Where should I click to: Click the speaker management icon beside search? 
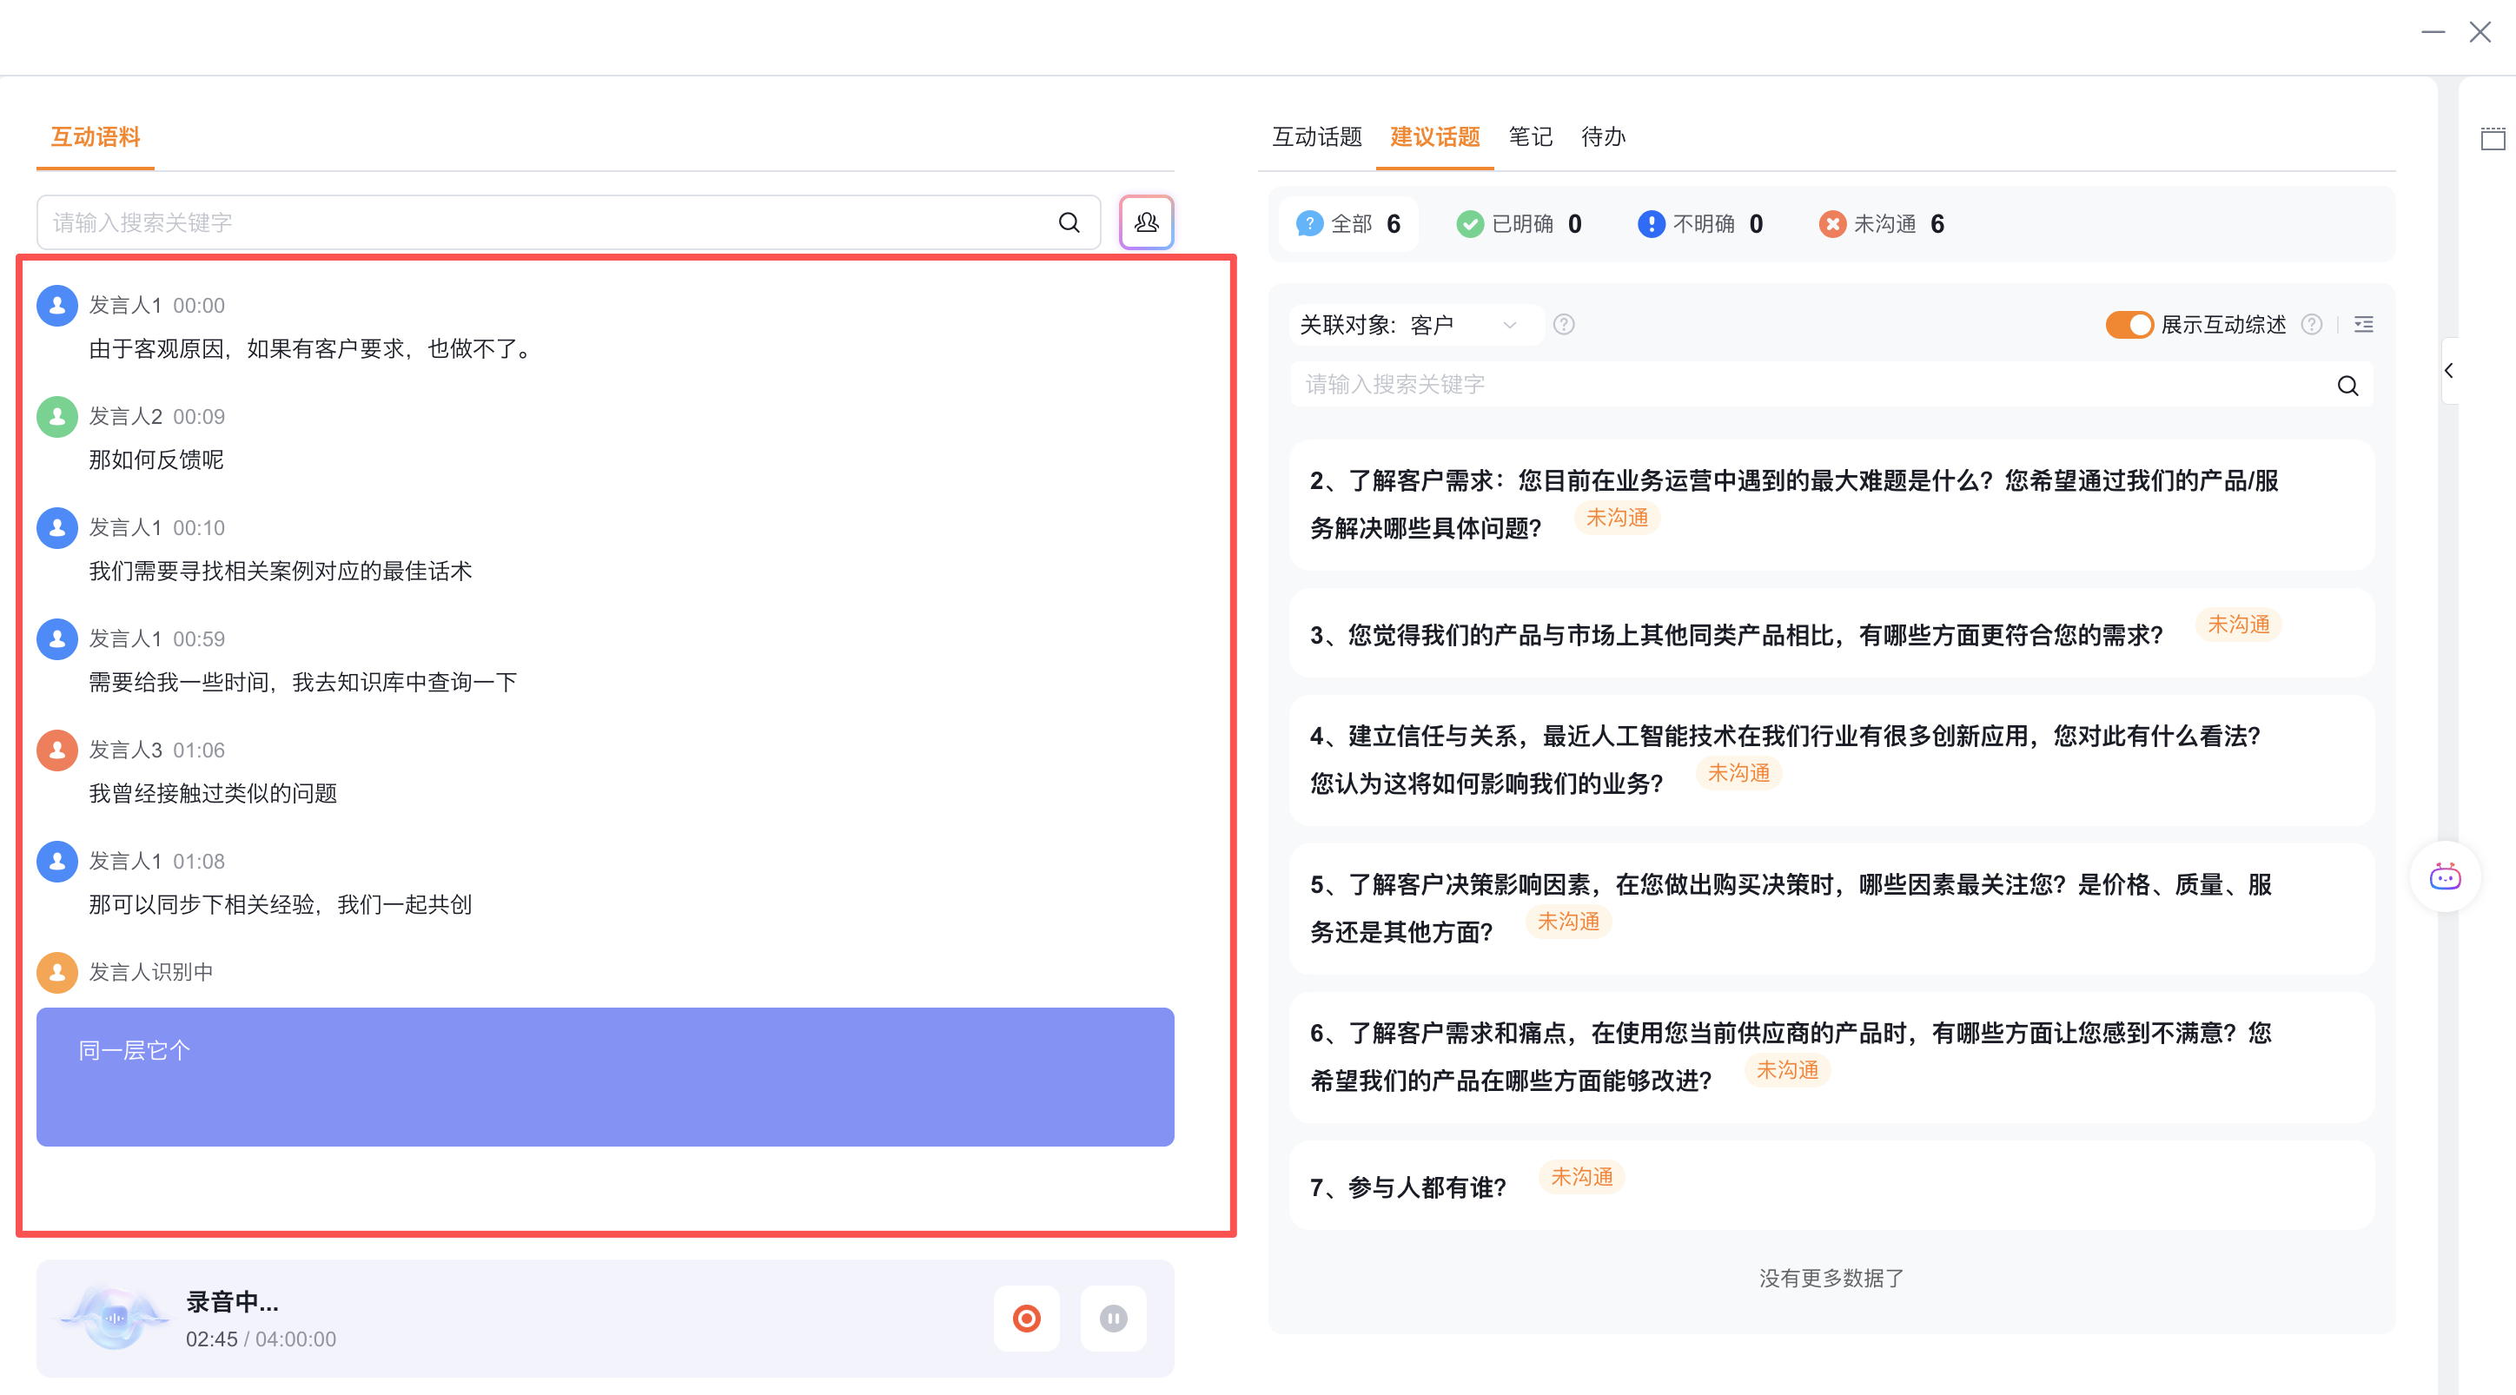click(x=1146, y=222)
